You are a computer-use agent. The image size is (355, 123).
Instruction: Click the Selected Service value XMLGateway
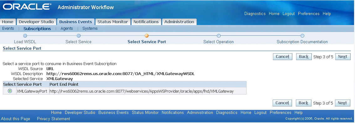[60, 79]
